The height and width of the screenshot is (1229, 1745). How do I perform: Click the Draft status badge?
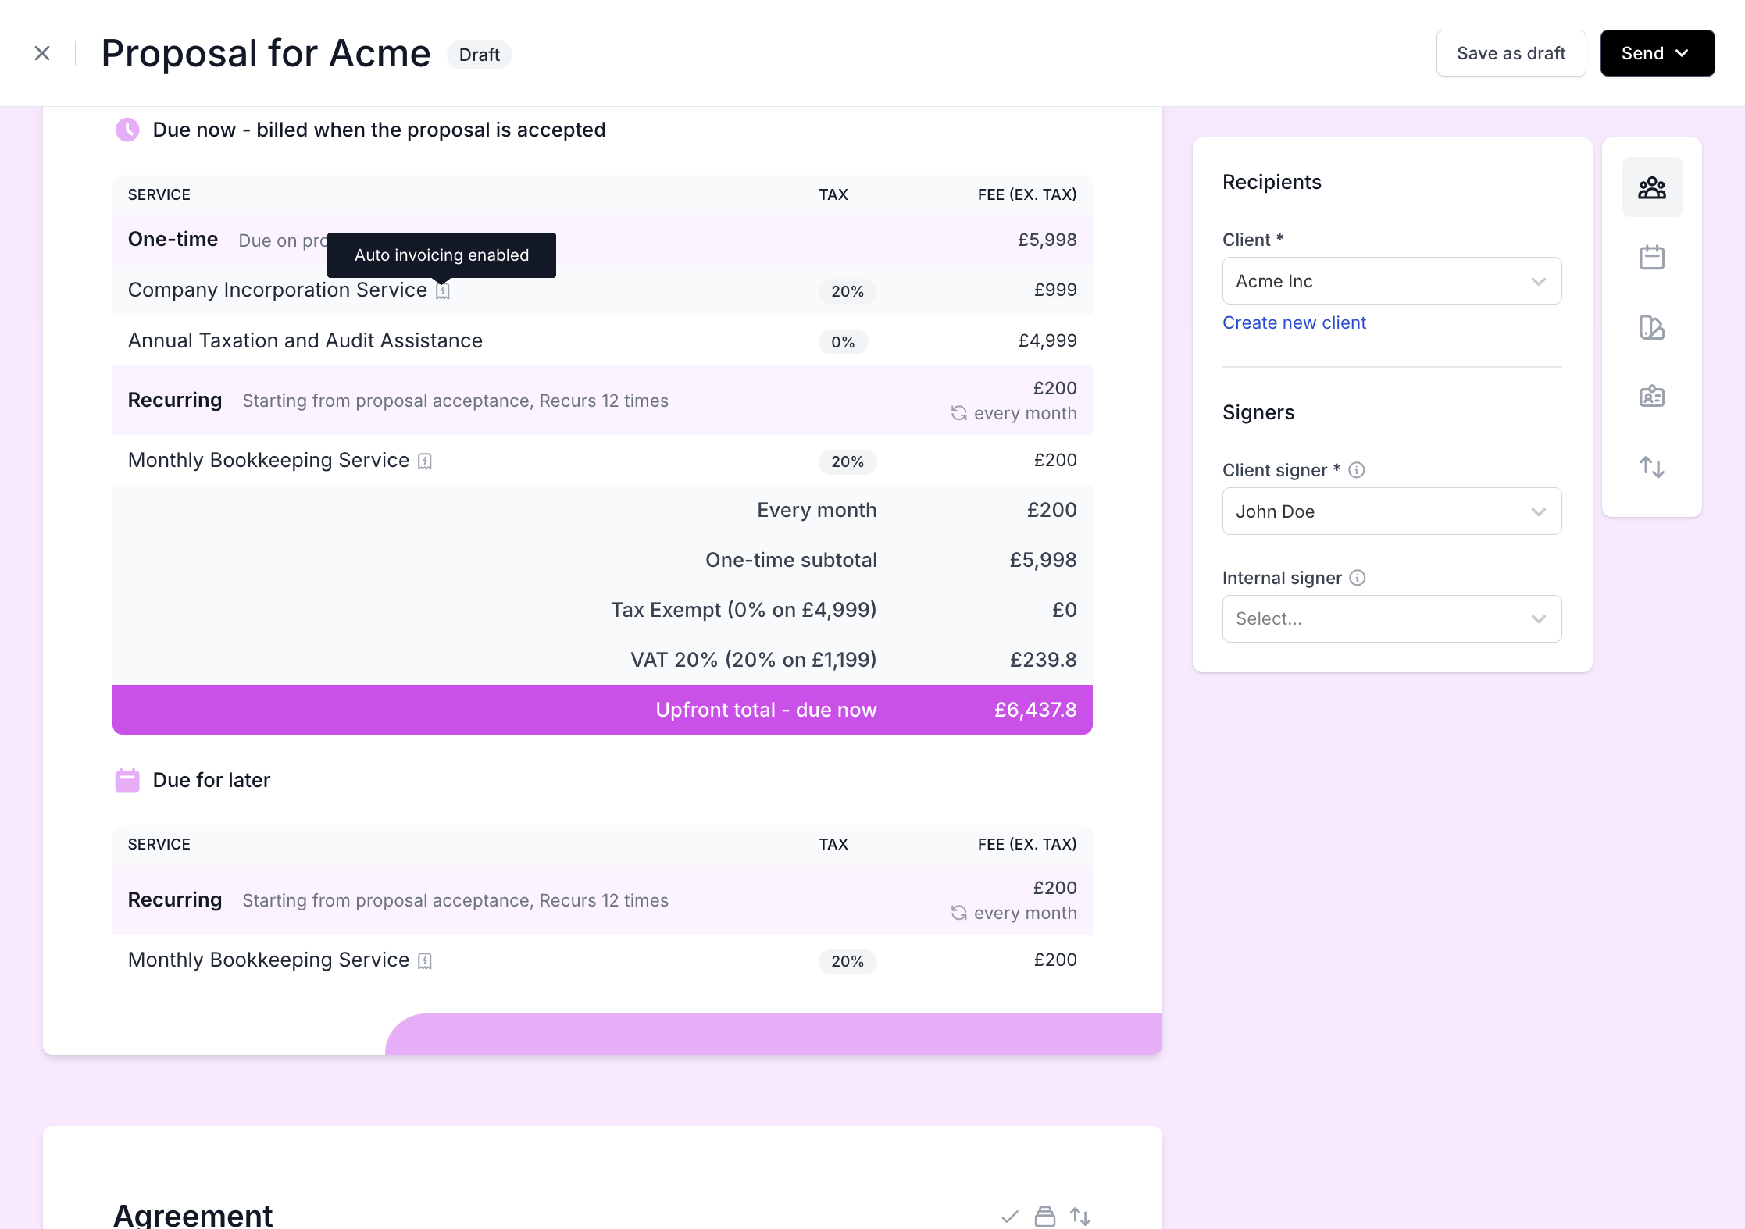479,55
